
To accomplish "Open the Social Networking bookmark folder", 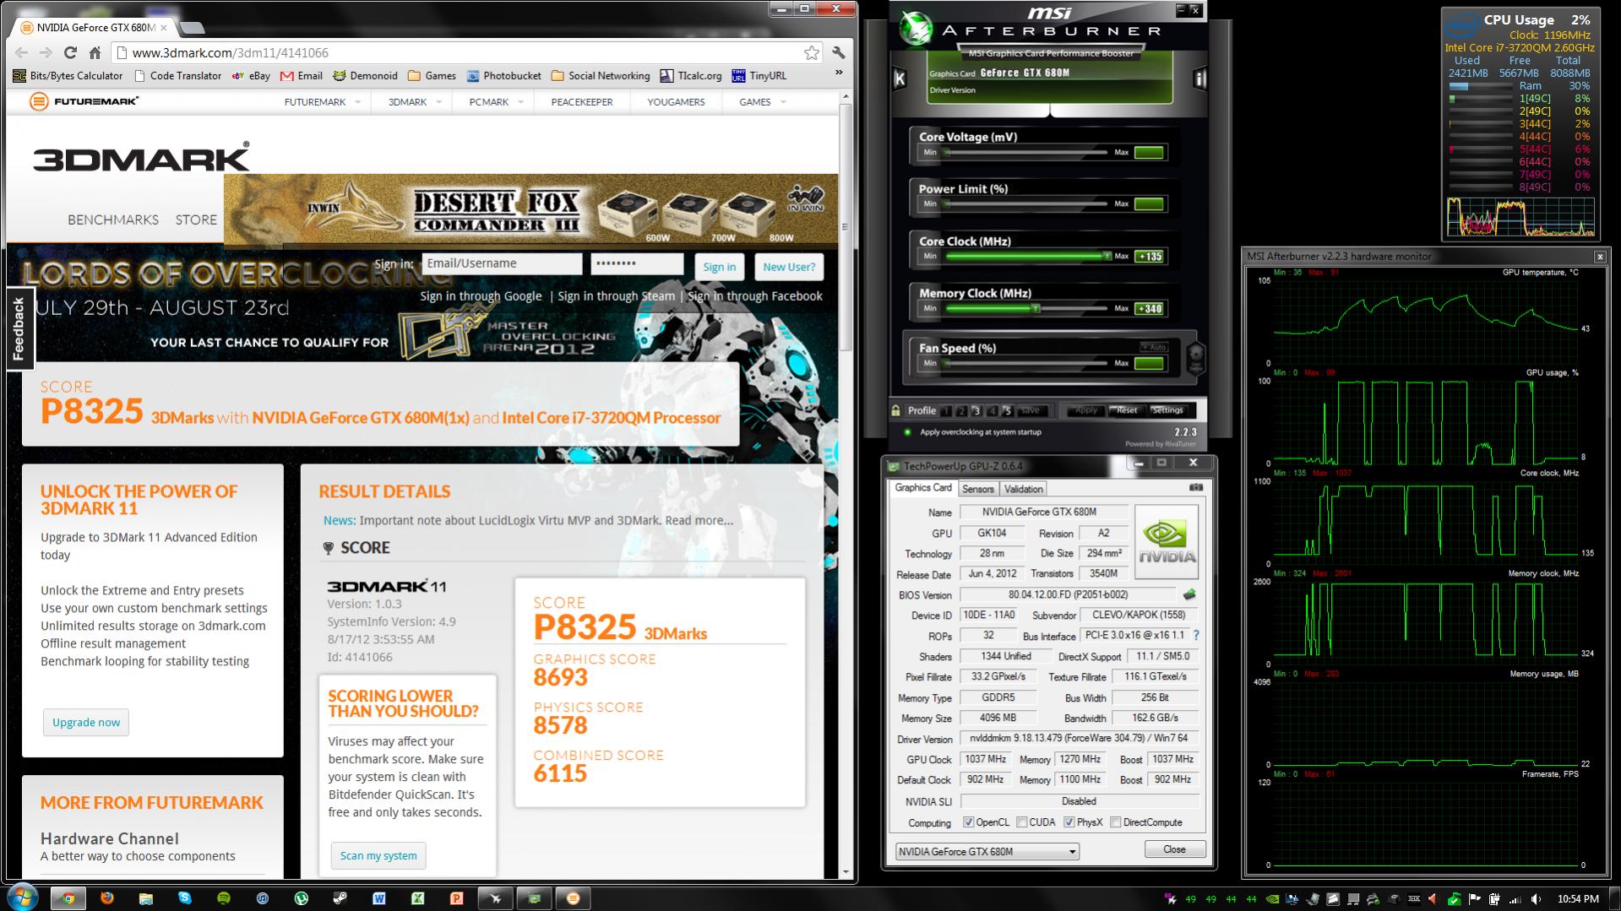I will (601, 75).
